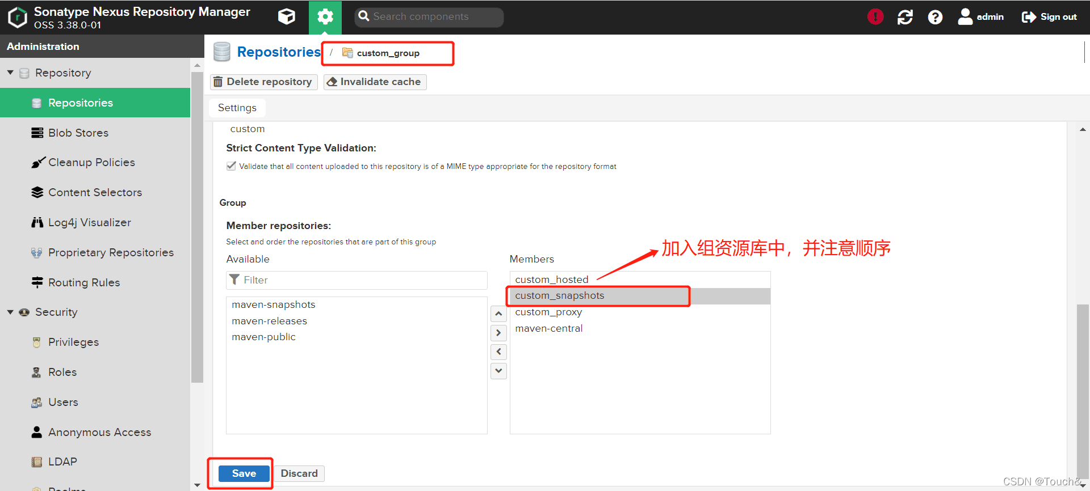The width and height of the screenshot is (1090, 491).
Task: Focus the Search components field
Action: coord(429,17)
